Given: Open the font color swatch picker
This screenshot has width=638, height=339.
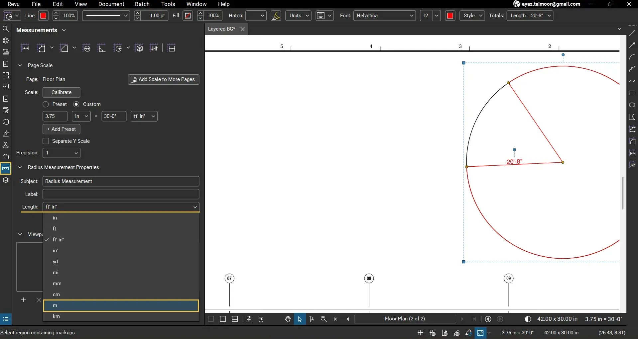Looking at the screenshot, I should tap(450, 15).
